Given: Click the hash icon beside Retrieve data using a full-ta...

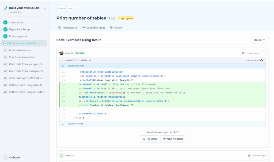Looking at the screenshot, I should [5, 85].
